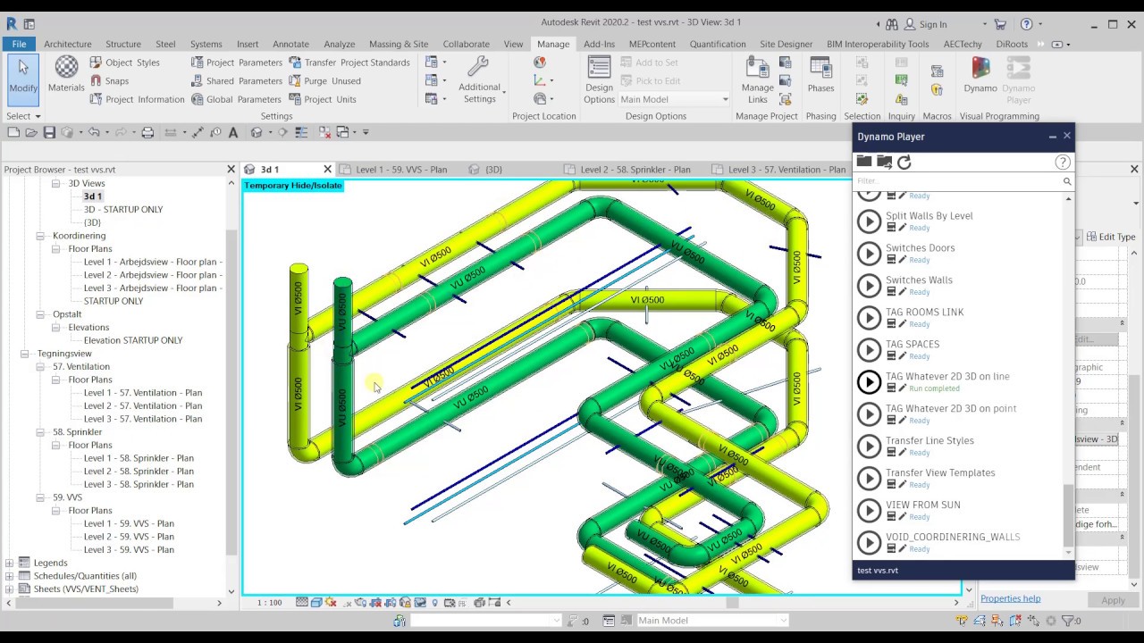Click the 1 : 100 view scale control
Viewport: 1144px width, 643px height.
pos(270,603)
